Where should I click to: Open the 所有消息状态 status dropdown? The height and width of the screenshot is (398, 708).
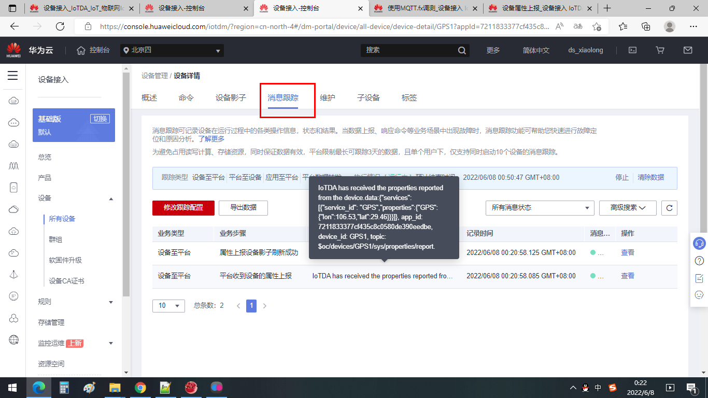pyautogui.click(x=540, y=208)
